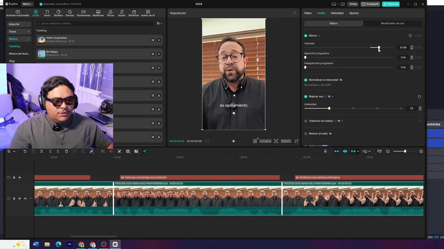The width and height of the screenshot is (444, 249).
Task: Switch to the Video properties tab
Action: point(308,13)
